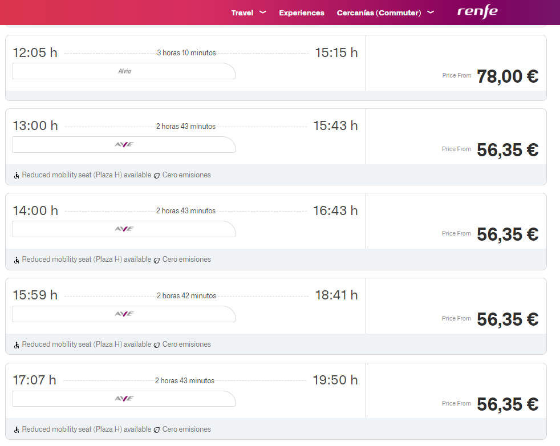Click wheelchair icon in the 13:00 train row
The height and width of the screenshot is (446, 560).
17,175
